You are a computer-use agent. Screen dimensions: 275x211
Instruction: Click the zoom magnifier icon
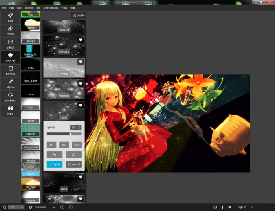tap(4, 207)
